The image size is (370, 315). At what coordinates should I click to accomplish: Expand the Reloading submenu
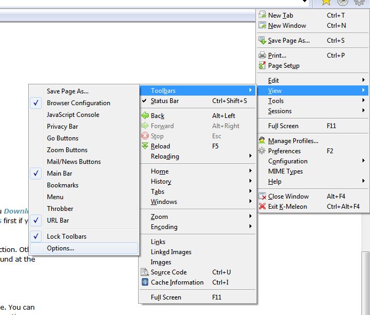pos(197,156)
